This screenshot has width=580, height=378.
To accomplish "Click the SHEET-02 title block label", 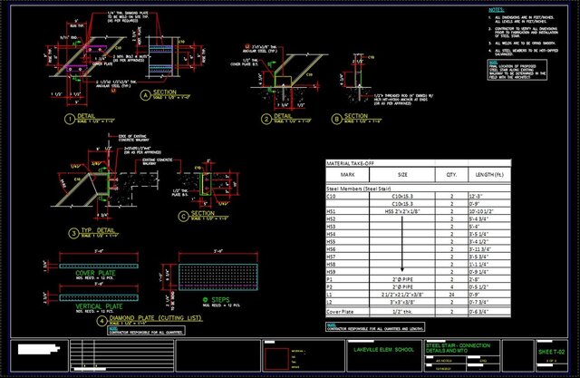I will tap(549, 350).
